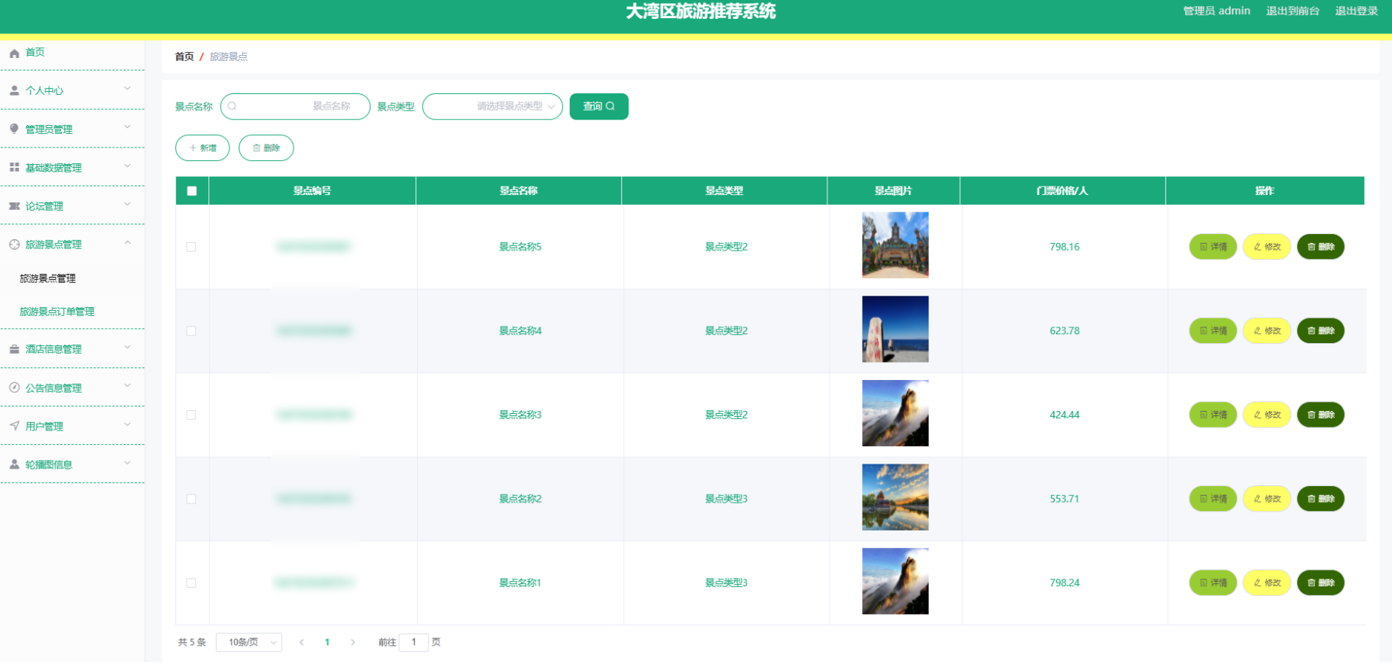Expand the 用户管理 menu chevron
Screen dimensions: 1392x663
127,424
